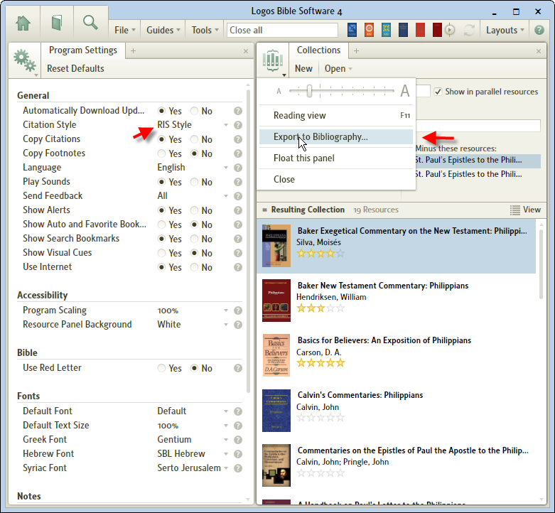The height and width of the screenshot is (513, 555).
Task: Select Baker New Testament Commentary: Philippians thumbnail
Action: (x=276, y=301)
